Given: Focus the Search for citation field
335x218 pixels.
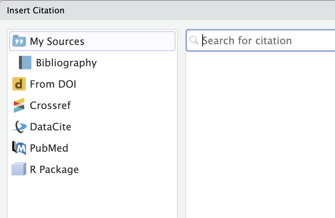Looking at the screenshot, I should click(261, 40).
